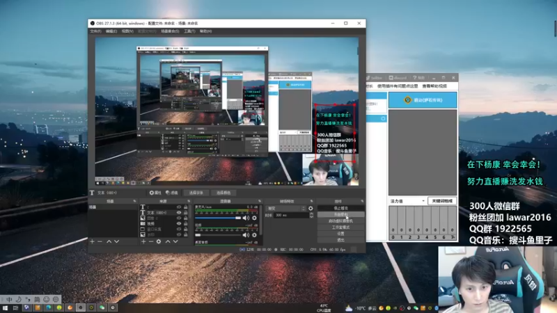557x313 pixels.
Task: Add a new scene with the plus icon
Action: [x=93, y=241]
